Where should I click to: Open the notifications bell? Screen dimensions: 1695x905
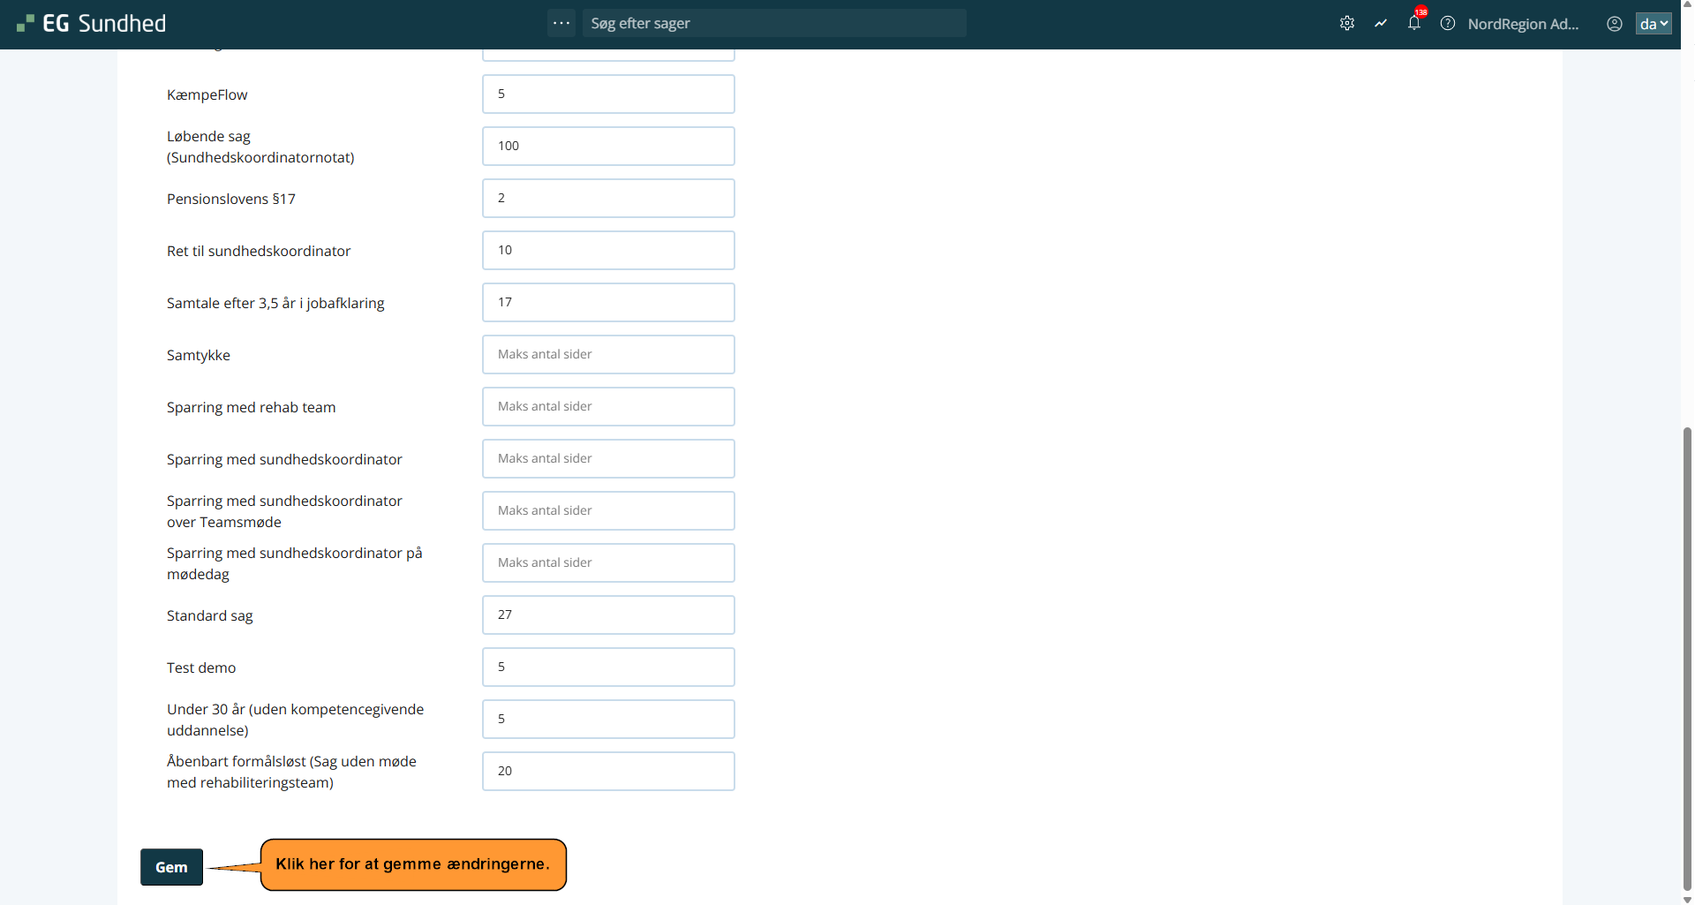tap(1414, 24)
